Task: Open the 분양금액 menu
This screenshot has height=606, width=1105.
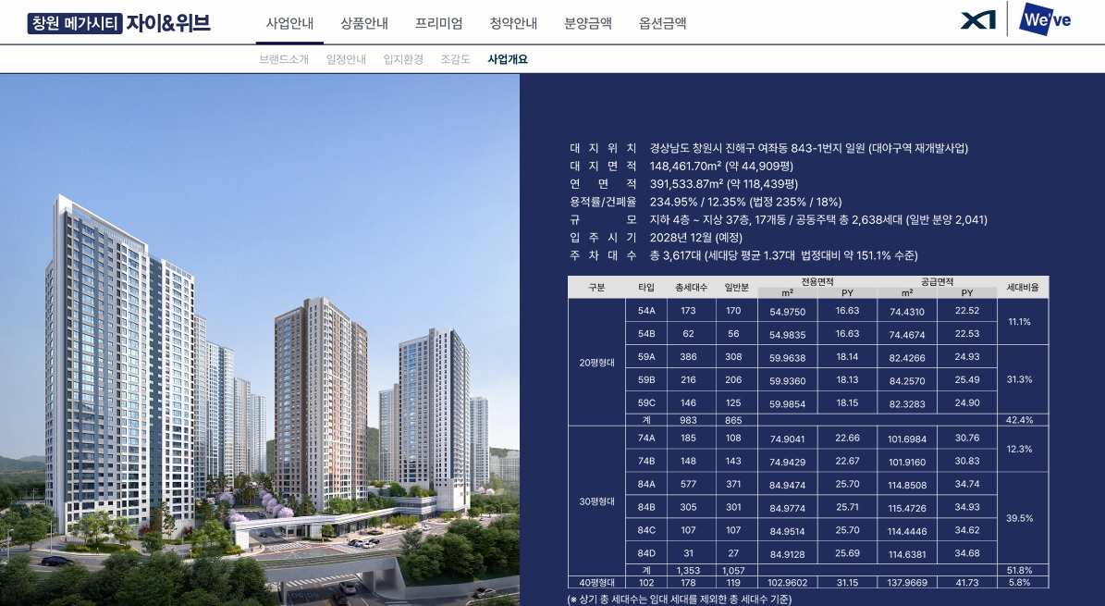Action: [x=588, y=23]
